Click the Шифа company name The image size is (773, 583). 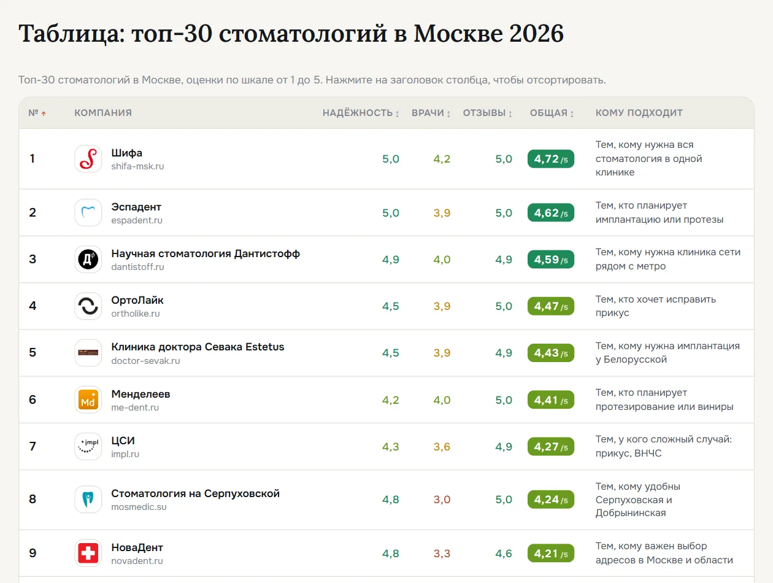coord(127,153)
